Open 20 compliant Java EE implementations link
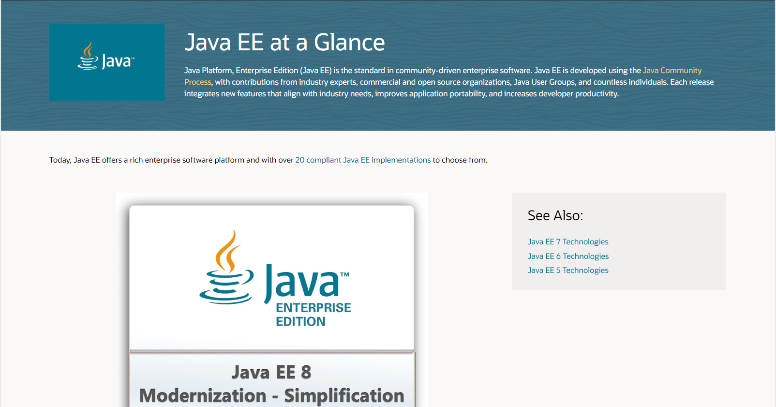 [x=363, y=160]
